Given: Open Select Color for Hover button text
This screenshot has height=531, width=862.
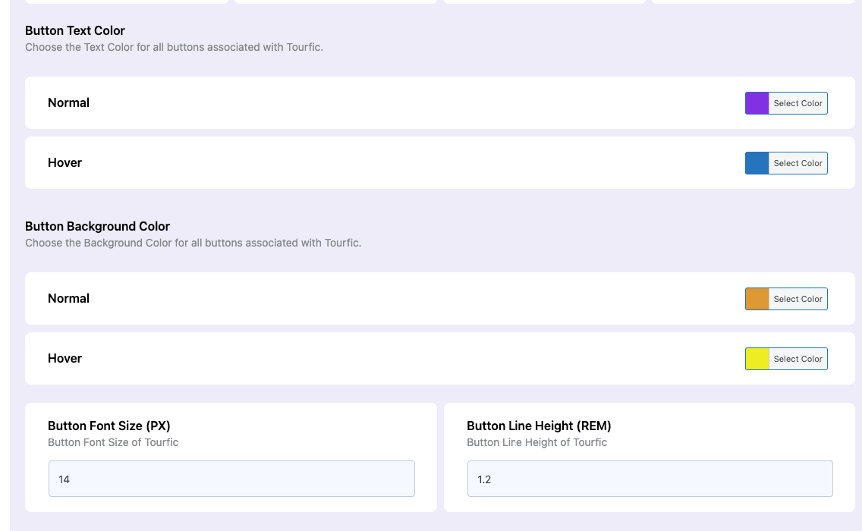Looking at the screenshot, I should [x=798, y=163].
